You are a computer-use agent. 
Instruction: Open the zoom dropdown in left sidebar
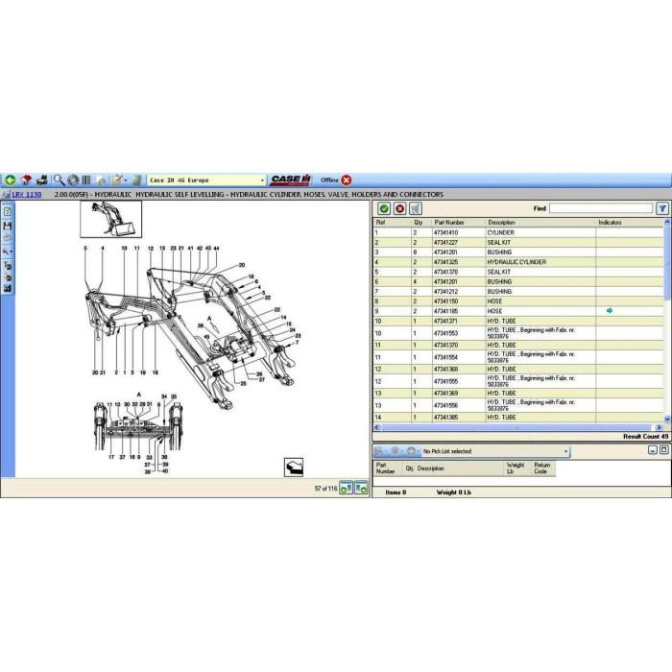click(x=8, y=252)
